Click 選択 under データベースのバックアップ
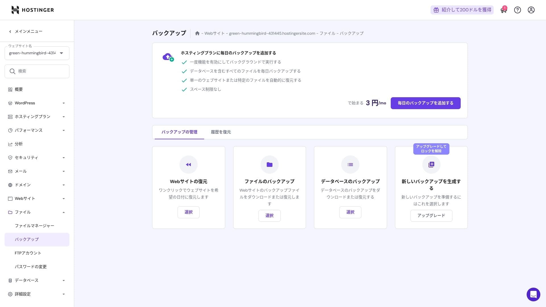The height and width of the screenshot is (307, 546). pos(350,212)
